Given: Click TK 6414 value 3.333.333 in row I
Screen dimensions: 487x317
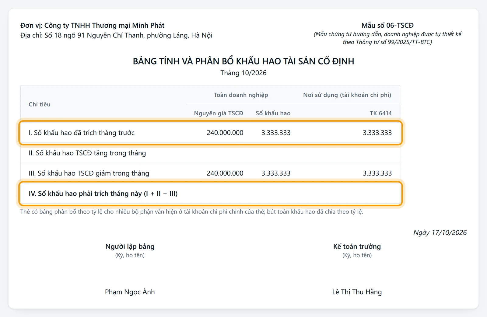Looking at the screenshot, I should pyautogui.click(x=377, y=133).
